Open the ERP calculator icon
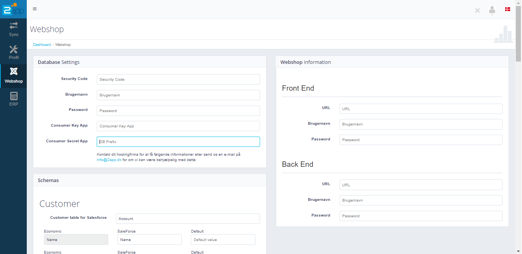Image resolution: width=522 pixels, height=254 pixels. 14,96
